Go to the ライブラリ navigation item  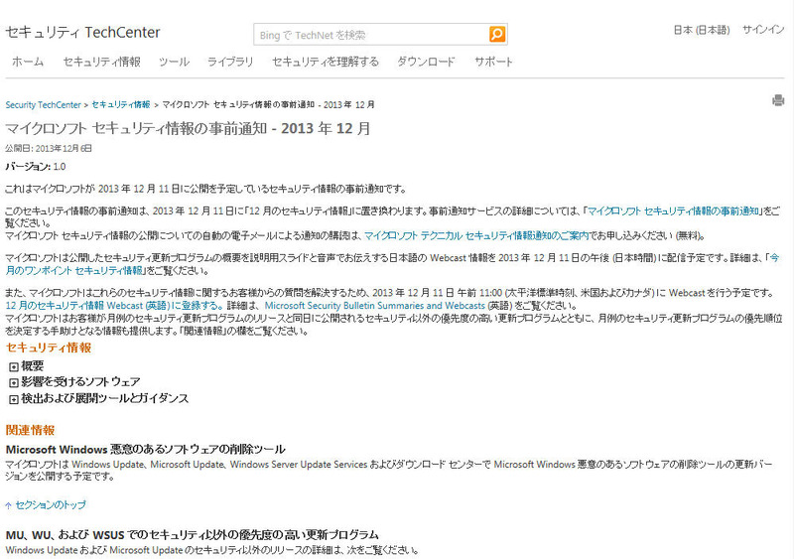click(230, 62)
